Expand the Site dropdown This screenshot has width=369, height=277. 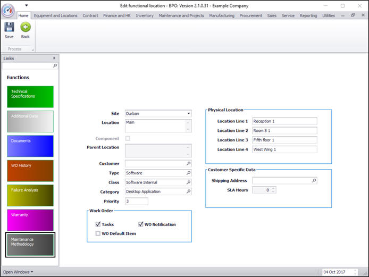[188, 113]
